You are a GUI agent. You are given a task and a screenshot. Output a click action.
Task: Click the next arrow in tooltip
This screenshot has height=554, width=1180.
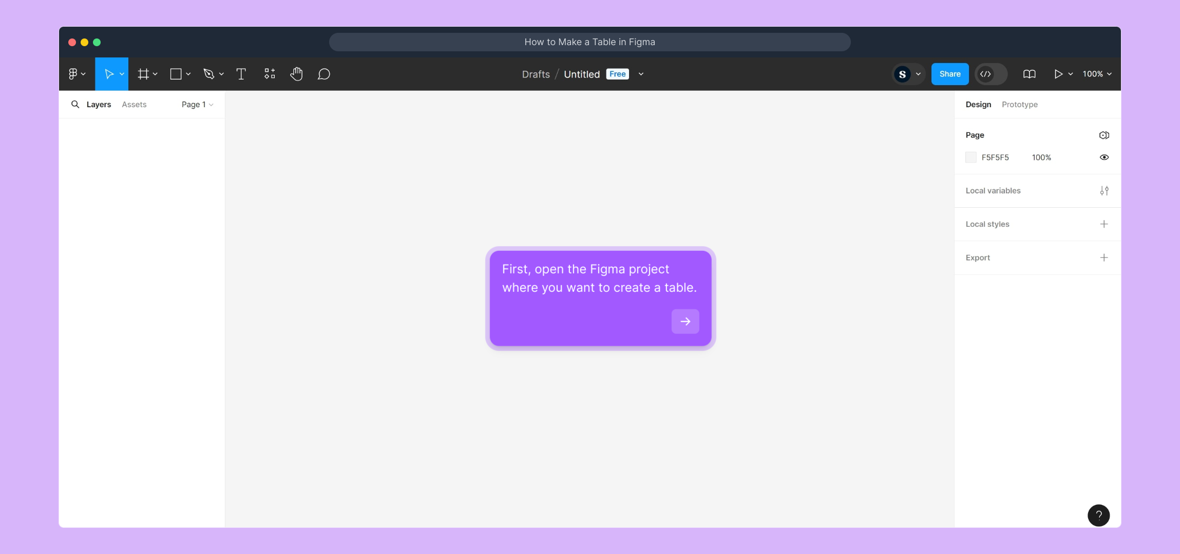(x=685, y=322)
